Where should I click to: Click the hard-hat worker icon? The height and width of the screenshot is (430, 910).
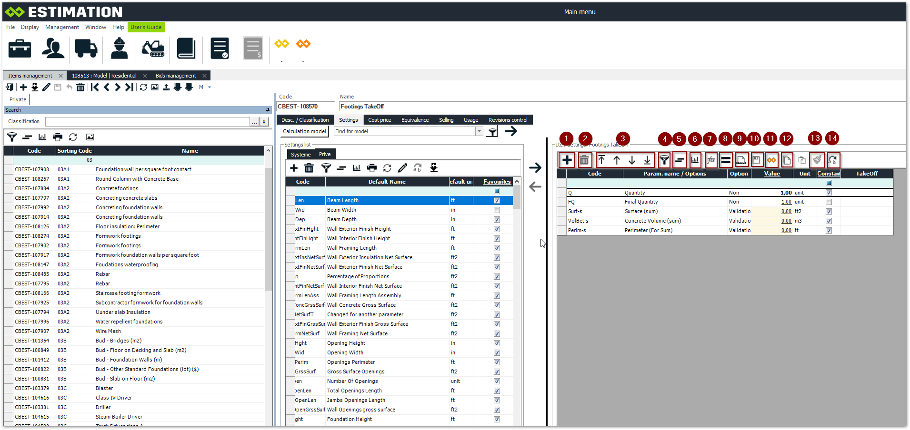tap(119, 49)
